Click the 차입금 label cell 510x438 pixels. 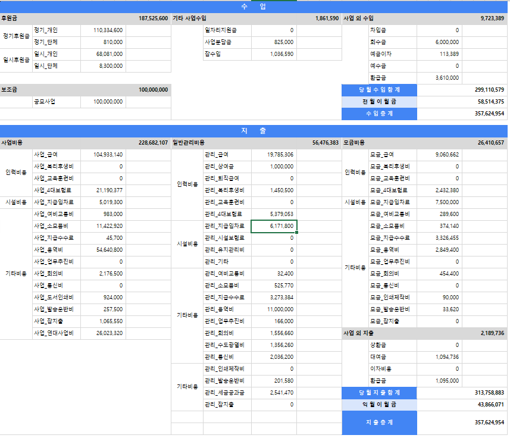tap(393, 30)
